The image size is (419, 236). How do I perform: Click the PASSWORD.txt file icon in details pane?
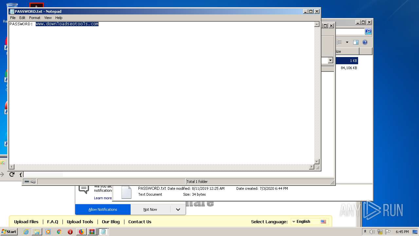[126, 192]
